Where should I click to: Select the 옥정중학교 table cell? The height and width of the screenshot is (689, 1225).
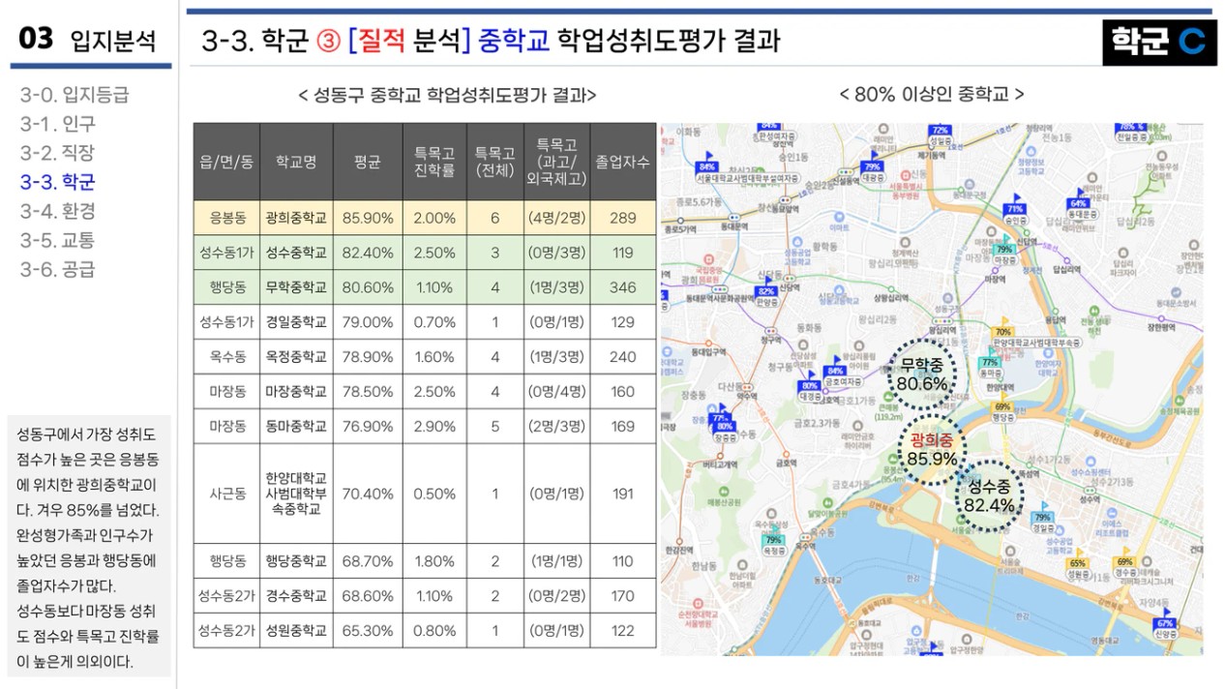(296, 357)
